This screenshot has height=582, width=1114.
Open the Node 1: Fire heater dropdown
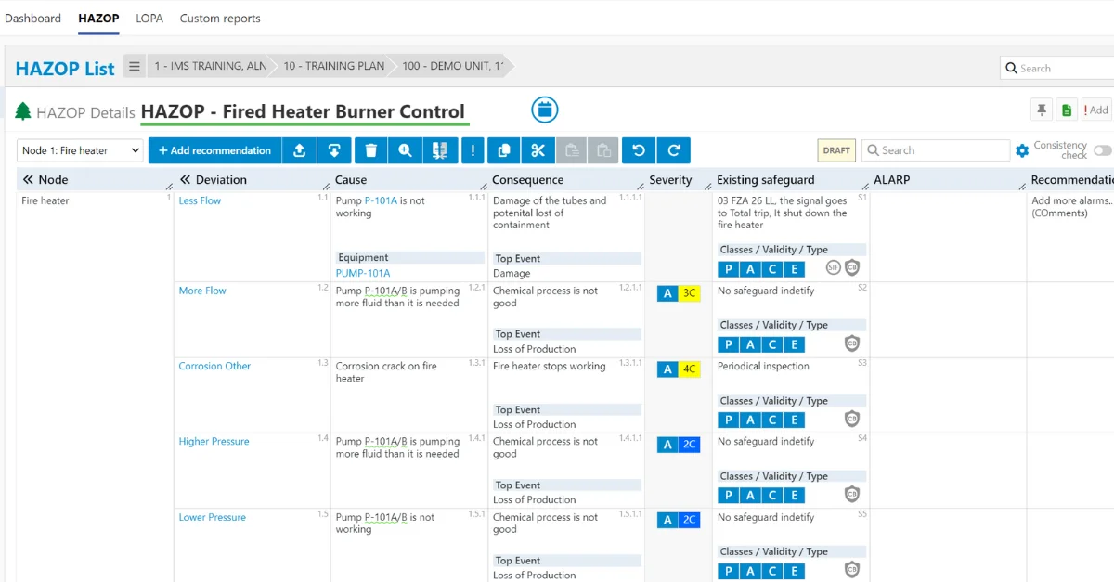80,150
